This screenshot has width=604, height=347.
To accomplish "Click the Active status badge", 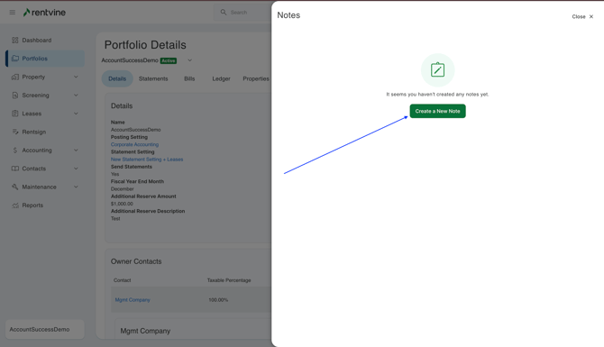I will coord(169,61).
